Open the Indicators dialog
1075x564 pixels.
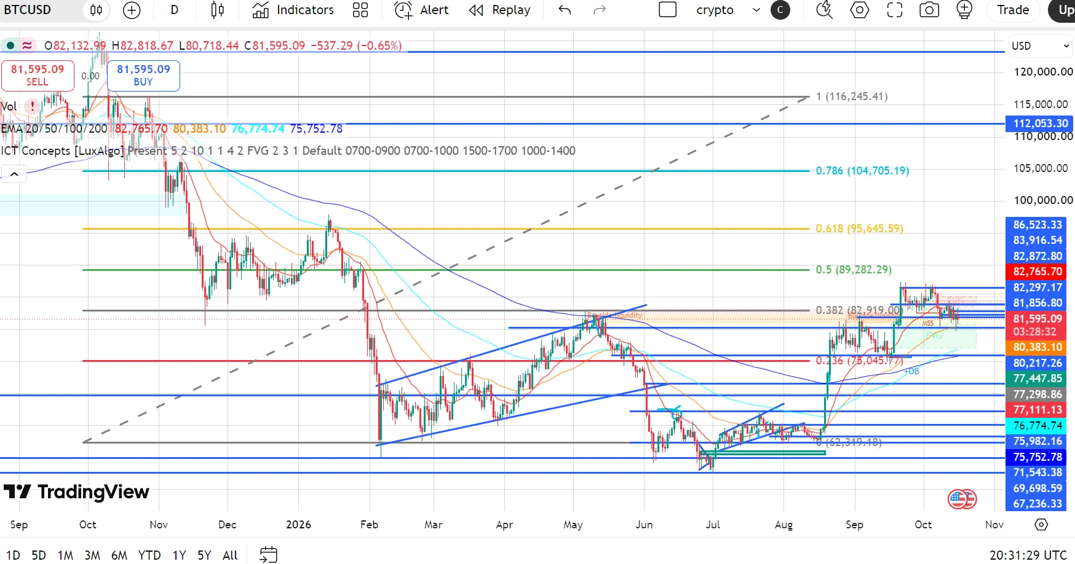coord(293,10)
